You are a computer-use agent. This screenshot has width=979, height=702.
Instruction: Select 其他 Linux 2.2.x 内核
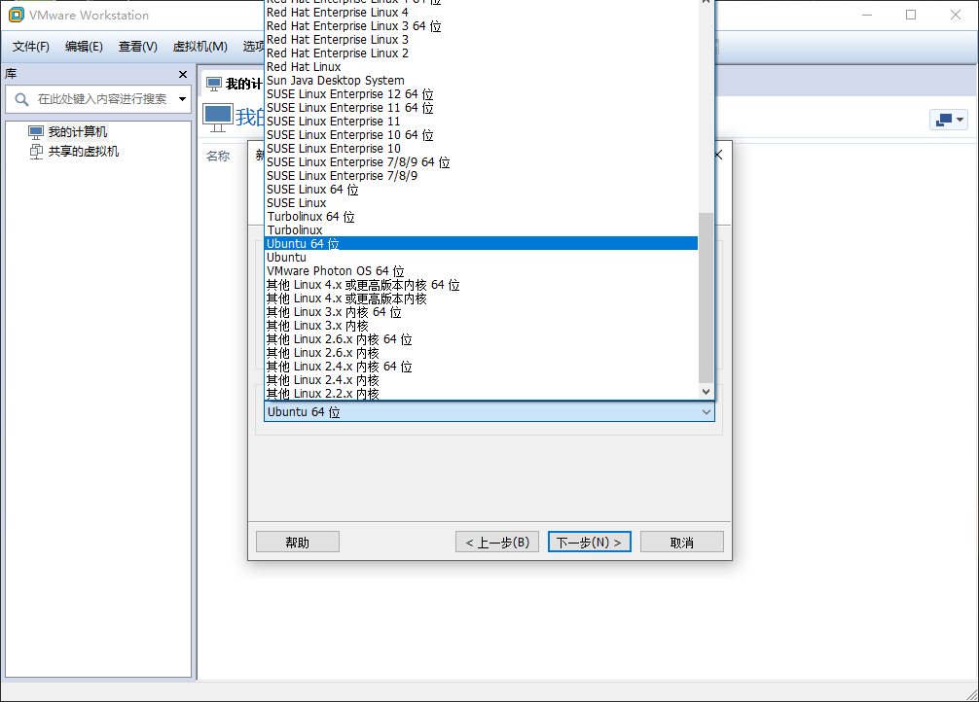point(482,394)
